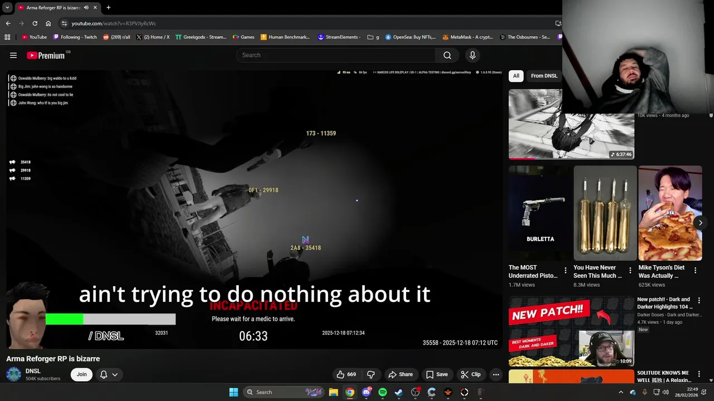The image size is (714, 401).
Task: Open OpenSea Buy NFTs bookmark
Action: tap(411, 37)
